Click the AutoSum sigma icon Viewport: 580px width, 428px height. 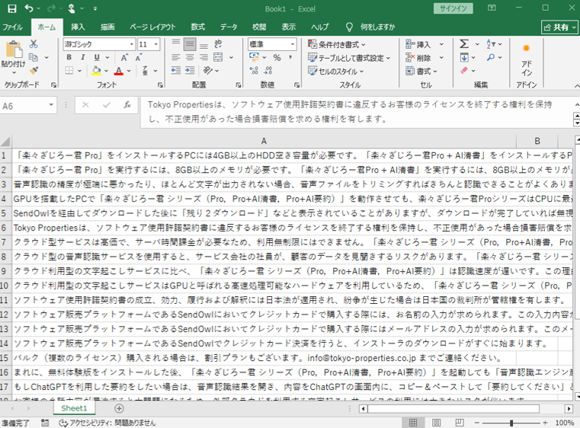click(464, 44)
